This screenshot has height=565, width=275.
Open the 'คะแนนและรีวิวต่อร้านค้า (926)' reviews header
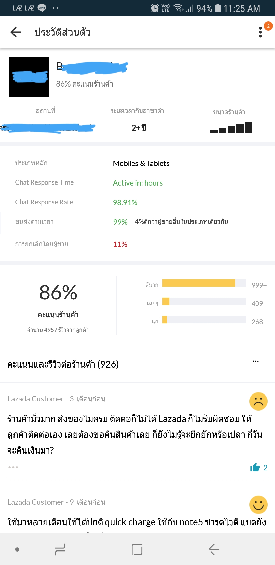pos(63,364)
